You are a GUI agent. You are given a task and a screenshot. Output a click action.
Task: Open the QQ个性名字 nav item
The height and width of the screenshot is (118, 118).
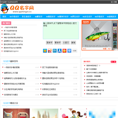coord(14,17)
